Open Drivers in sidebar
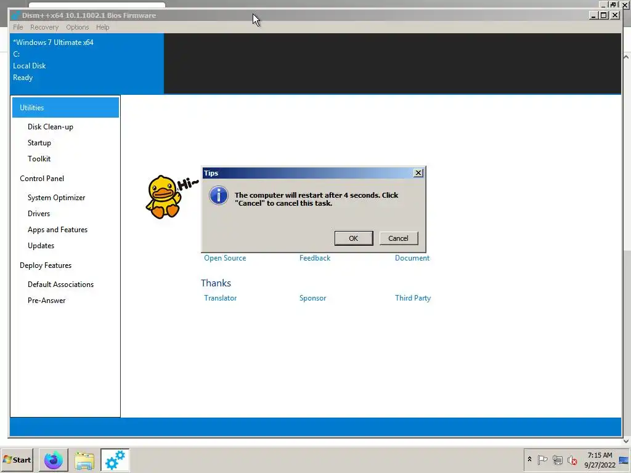The width and height of the screenshot is (631, 473). (39, 214)
